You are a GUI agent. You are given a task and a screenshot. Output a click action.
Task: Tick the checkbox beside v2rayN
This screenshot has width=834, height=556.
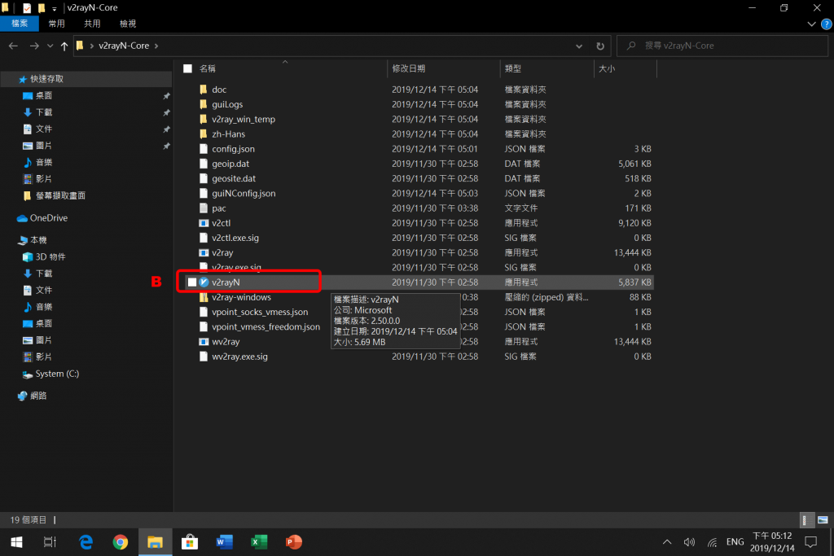[x=192, y=282]
